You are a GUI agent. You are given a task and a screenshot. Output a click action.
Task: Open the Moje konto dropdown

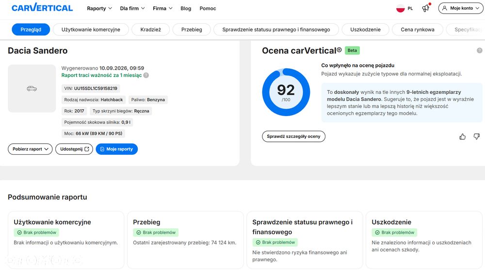461,8
